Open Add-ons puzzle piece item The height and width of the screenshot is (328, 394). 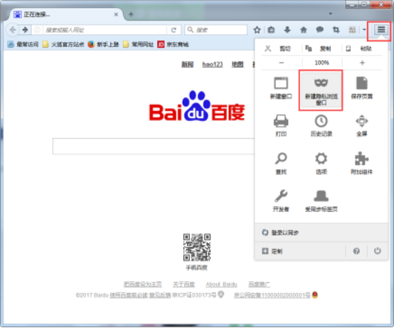pos(361,164)
